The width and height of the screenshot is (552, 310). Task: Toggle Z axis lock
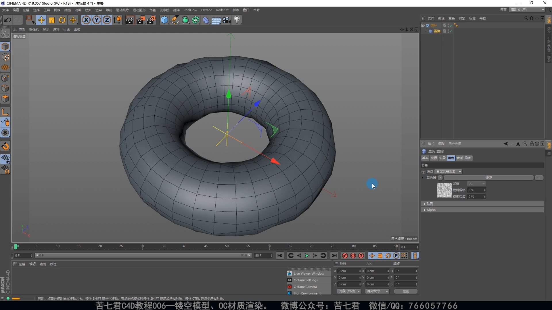(107, 20)
